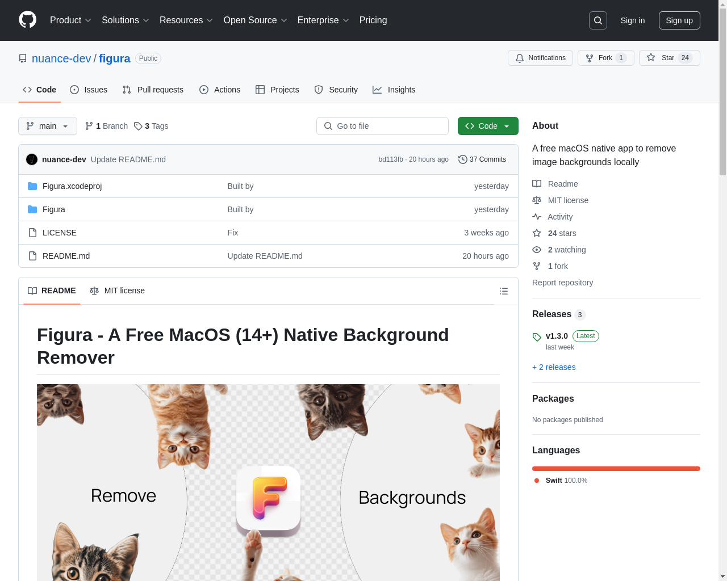Open commit bd113fb link
The width and height of the screenshot is (727, 581).
(391, 159)
